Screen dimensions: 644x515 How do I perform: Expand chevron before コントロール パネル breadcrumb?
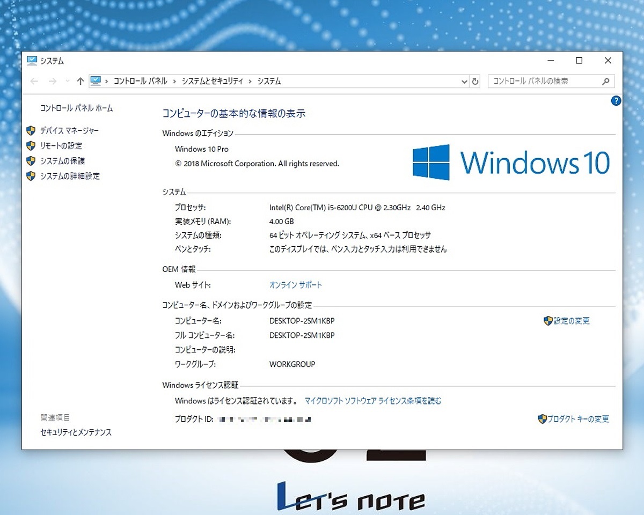pos(107,81)
